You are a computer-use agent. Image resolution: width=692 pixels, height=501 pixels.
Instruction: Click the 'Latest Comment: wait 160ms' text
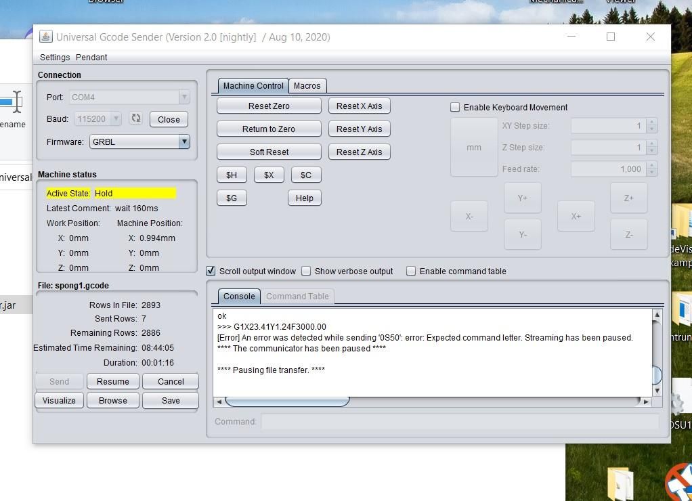coord(102,209)
